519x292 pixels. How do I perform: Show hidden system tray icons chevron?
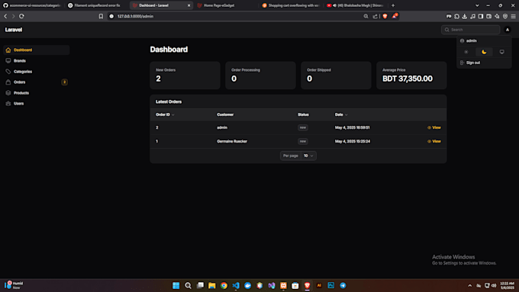tap(469, 285)
